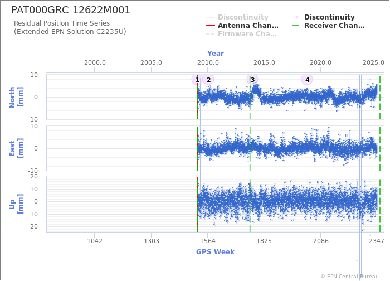Toggle the purple-dot Discontinuity legend entry
The width and height of the screenshot is (390, 281).
324,17
